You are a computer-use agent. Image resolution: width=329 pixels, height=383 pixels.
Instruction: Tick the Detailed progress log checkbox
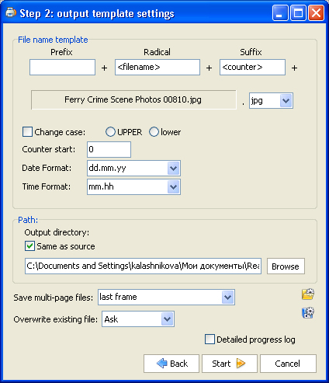point(210,339)
